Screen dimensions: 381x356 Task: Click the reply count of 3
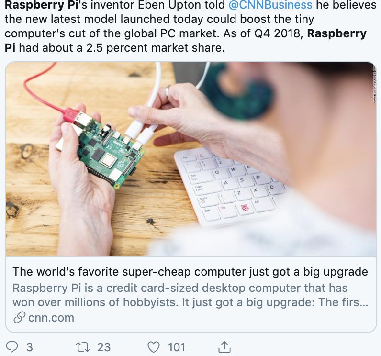click(x=30, y=347)
